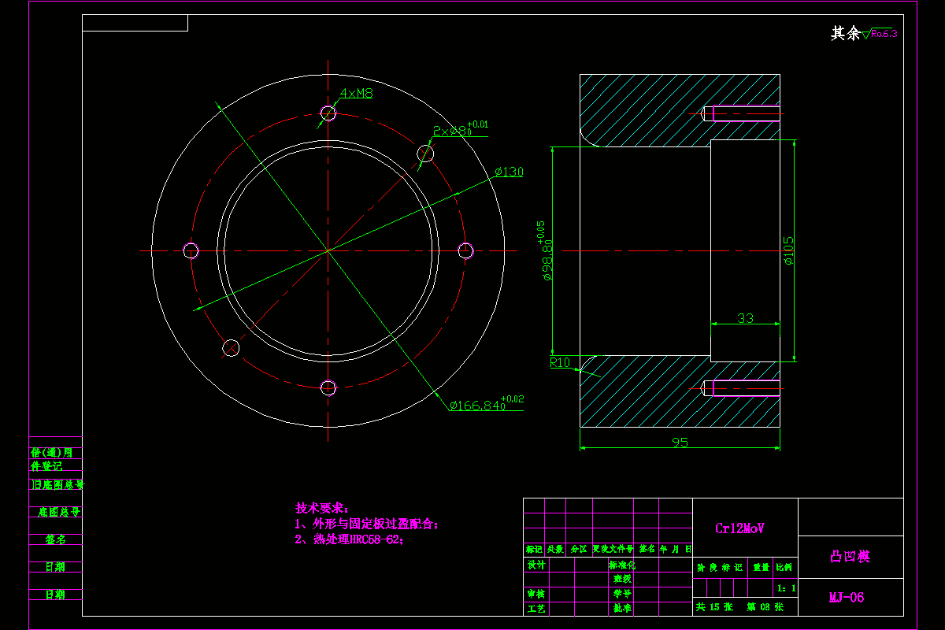This screenshot has height=630, width=945.
Task: Click the '处数' revision column header
Action: [555, 549]
